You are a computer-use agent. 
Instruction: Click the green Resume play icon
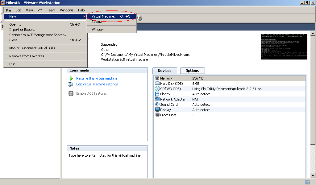tap(71, 78)
